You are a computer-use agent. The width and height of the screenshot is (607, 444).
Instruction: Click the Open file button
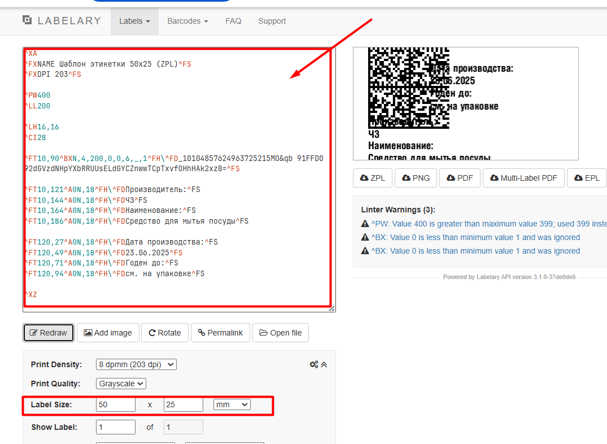(x=280, y=333)
